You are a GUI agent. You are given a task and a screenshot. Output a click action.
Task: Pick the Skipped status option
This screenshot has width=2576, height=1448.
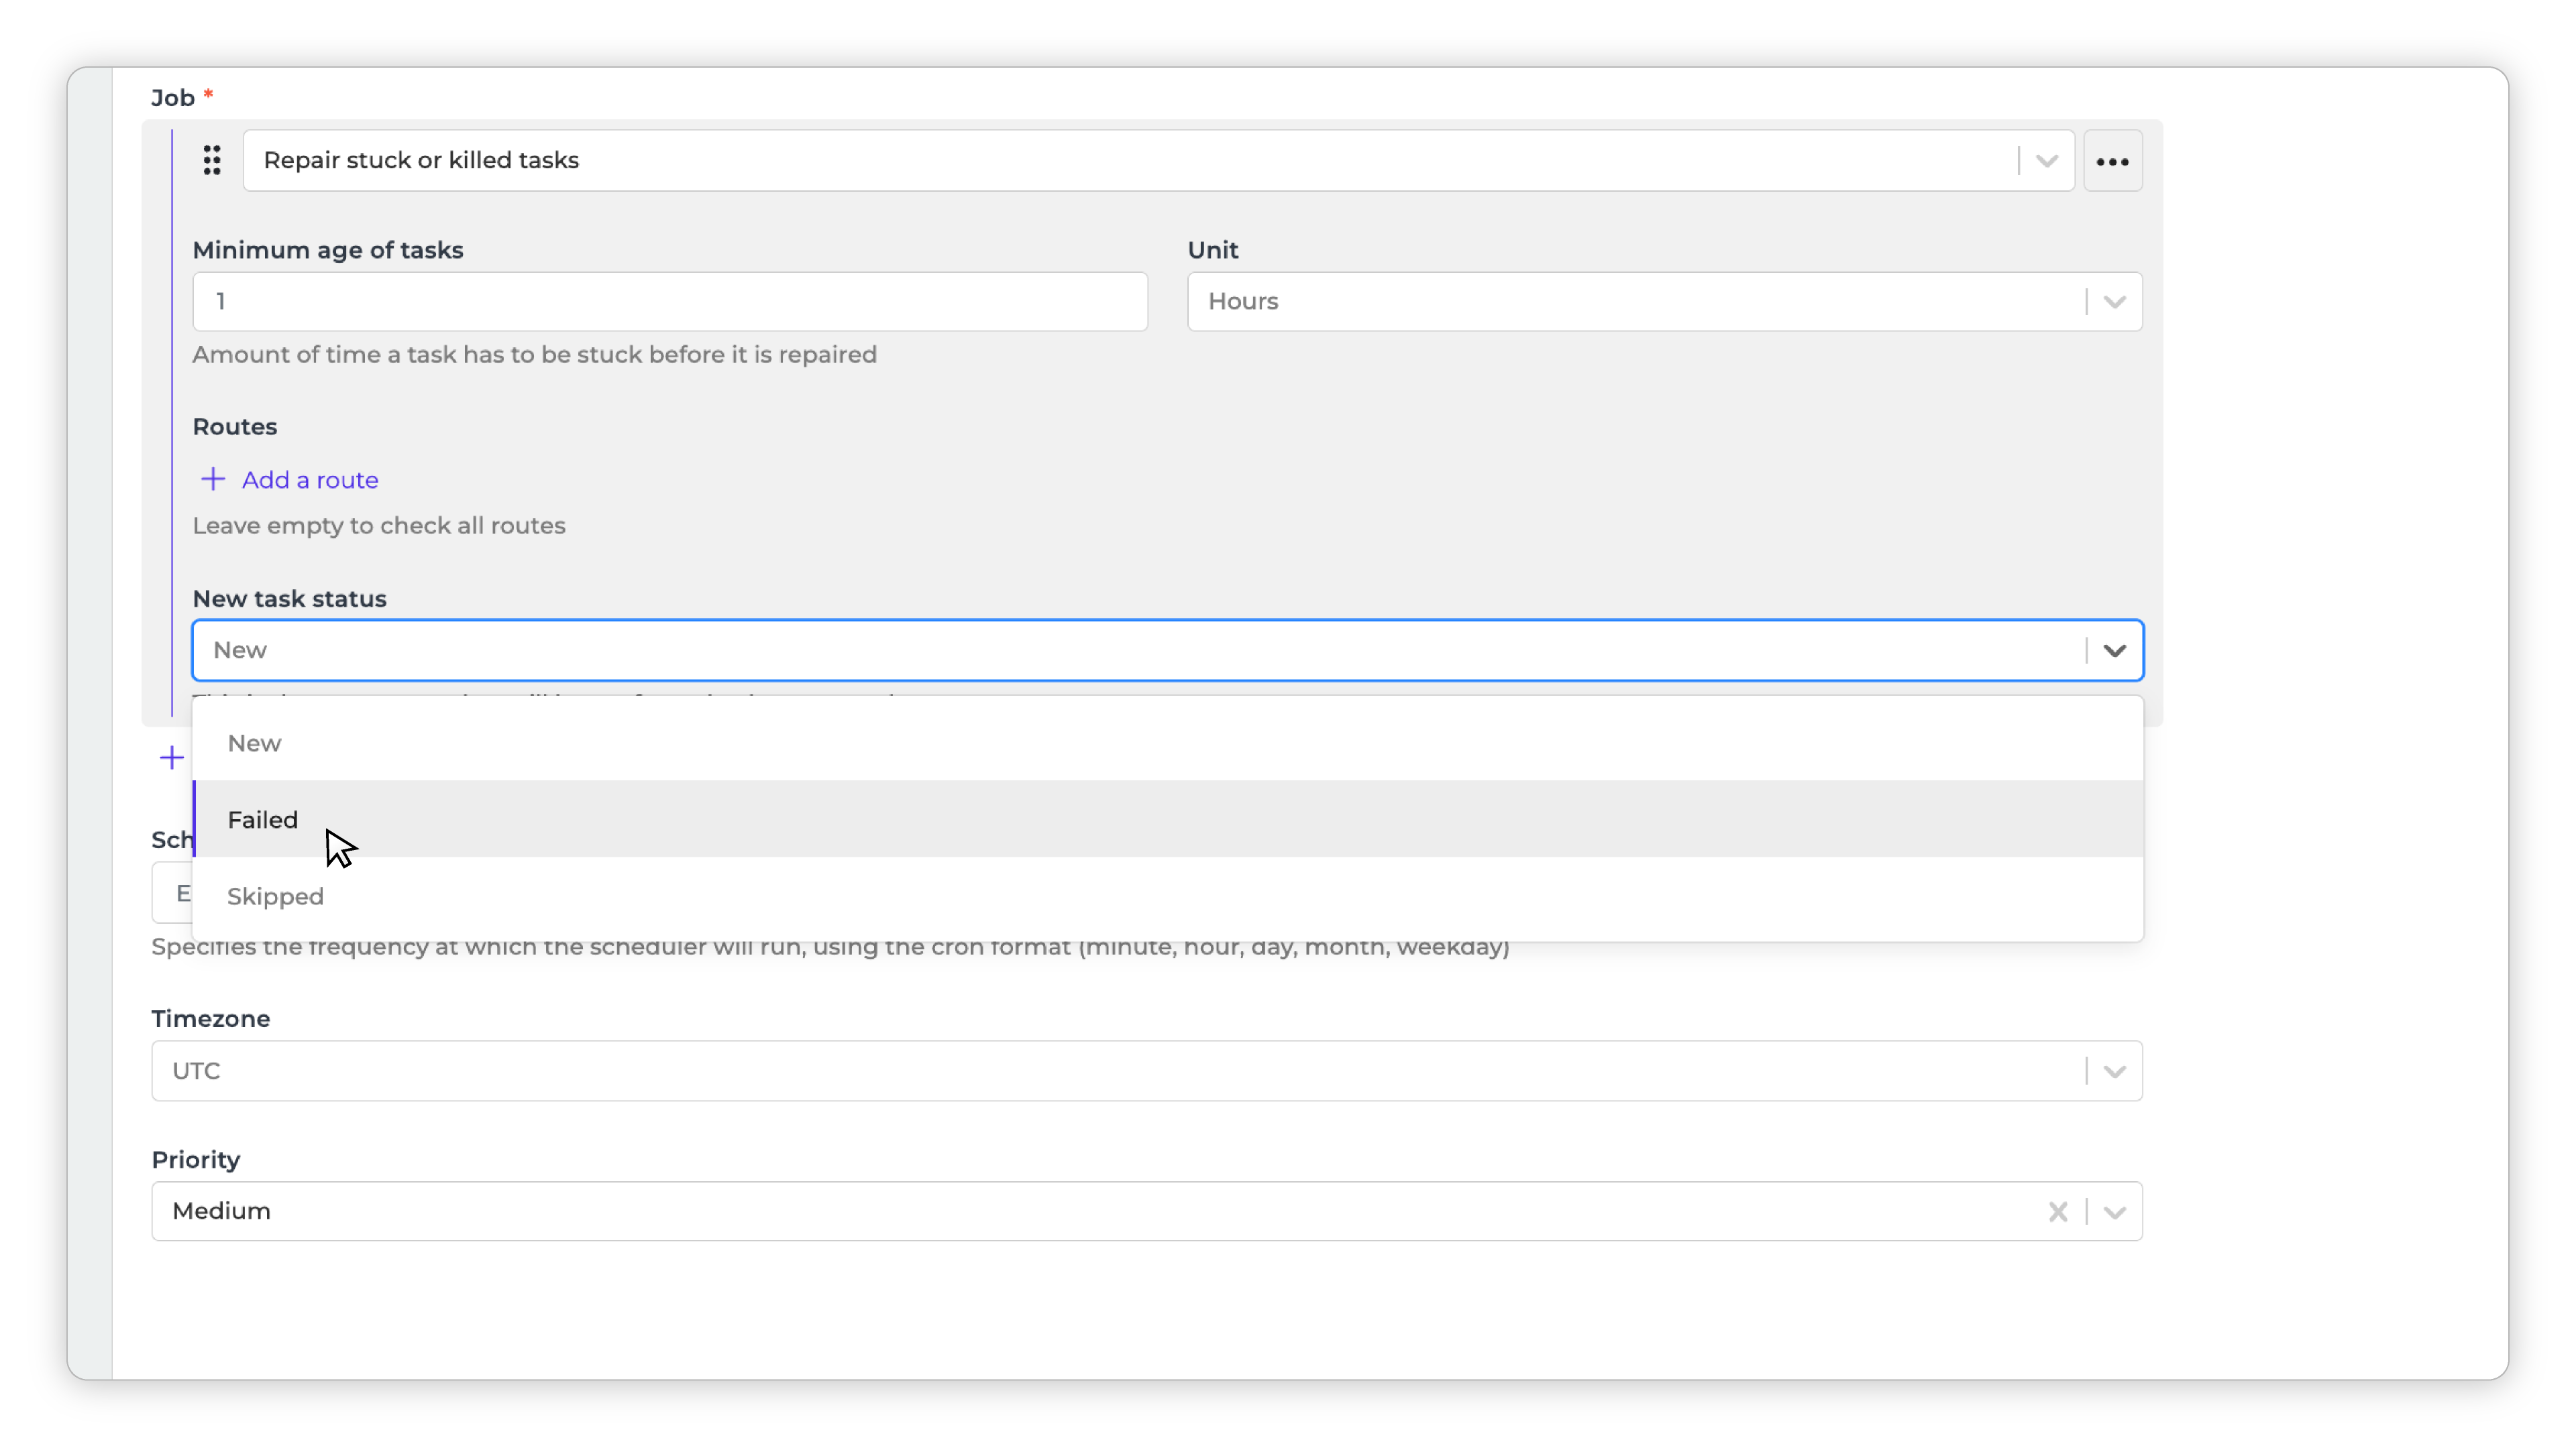pyautogui.click(x=275, y=896)
